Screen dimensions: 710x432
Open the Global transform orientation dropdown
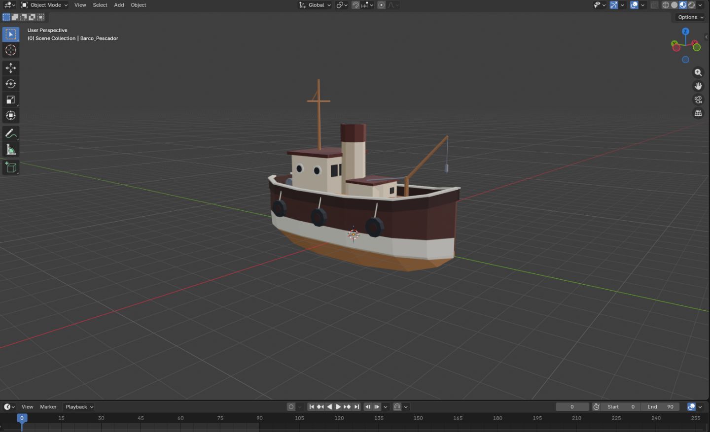[x=315, y=5]
